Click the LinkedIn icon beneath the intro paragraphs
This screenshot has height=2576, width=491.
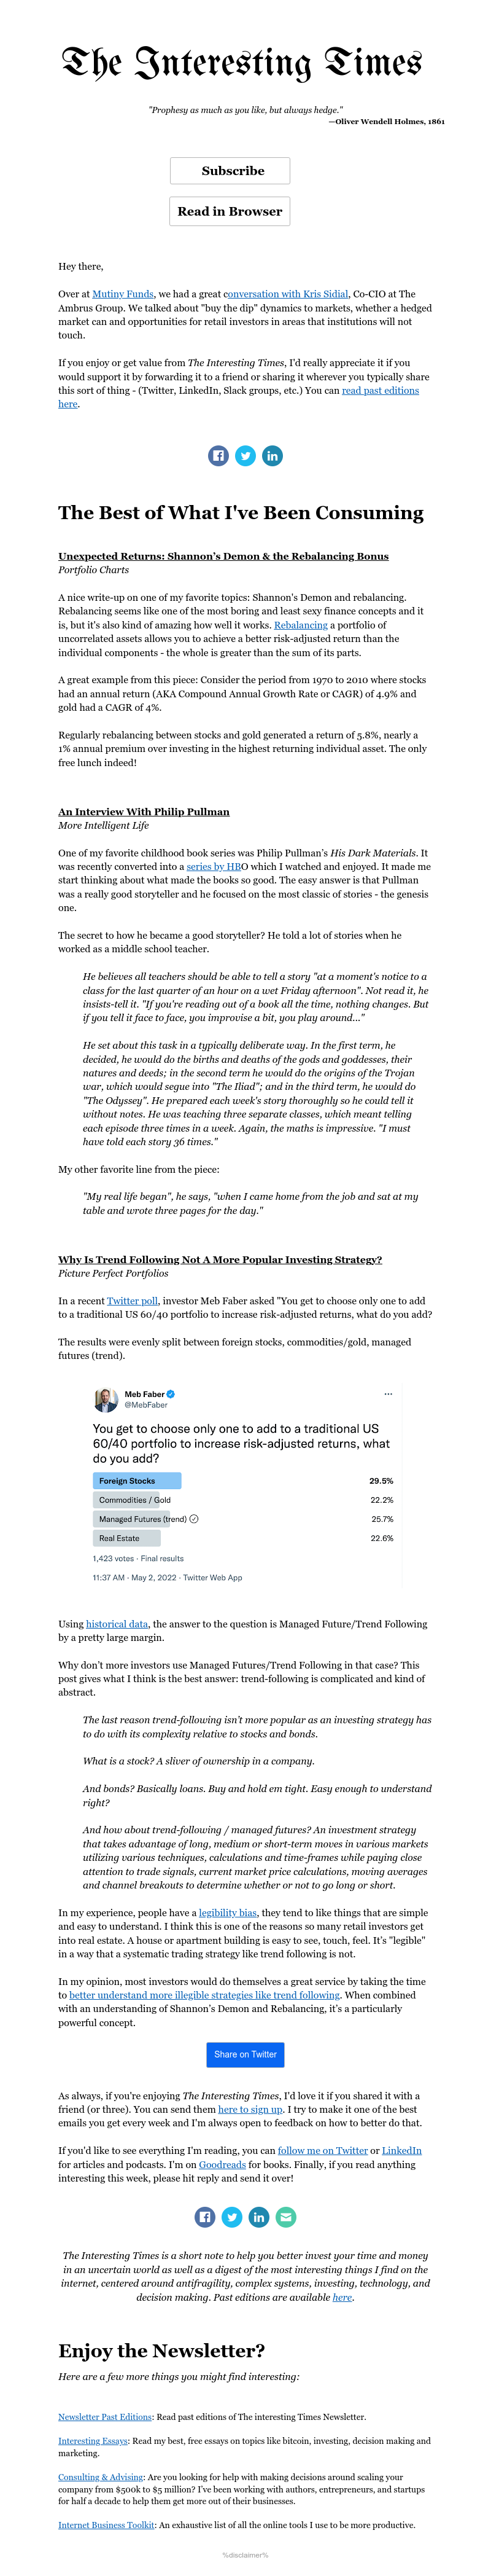pos(272,456)
